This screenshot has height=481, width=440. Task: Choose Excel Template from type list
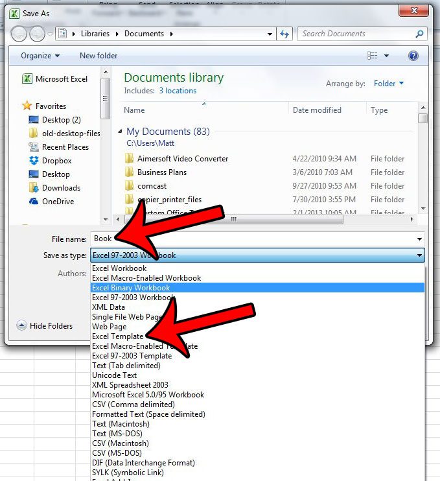(x=118, y=336)
